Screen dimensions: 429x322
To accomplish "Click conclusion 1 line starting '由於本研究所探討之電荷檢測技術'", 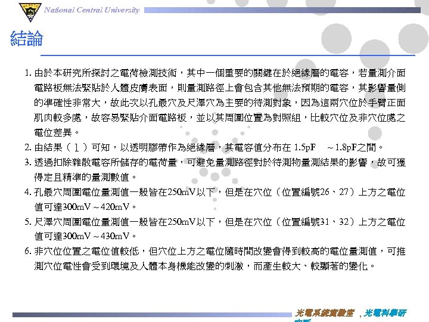I will [x=214, y=73].
